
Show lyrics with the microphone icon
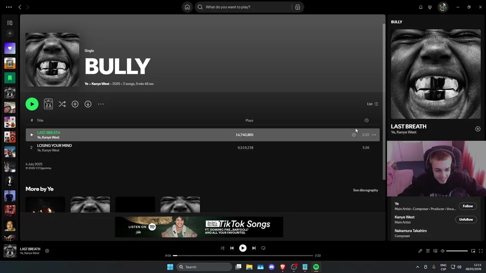[x=420, y=251]
